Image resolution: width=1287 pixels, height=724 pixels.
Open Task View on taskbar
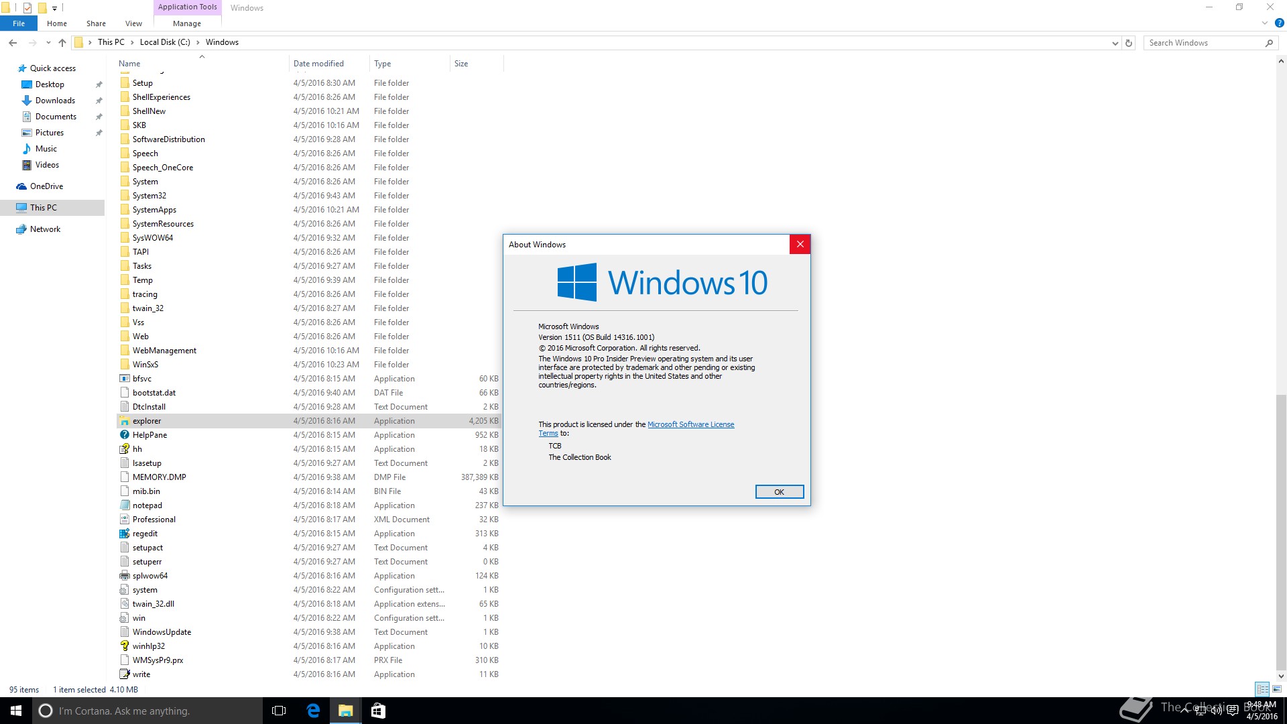click(x=279, y=711)
